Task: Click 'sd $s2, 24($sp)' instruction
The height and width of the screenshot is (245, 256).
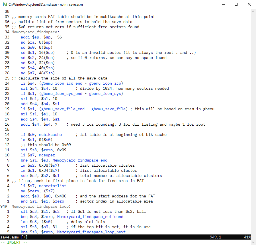Action: (38, 58)
